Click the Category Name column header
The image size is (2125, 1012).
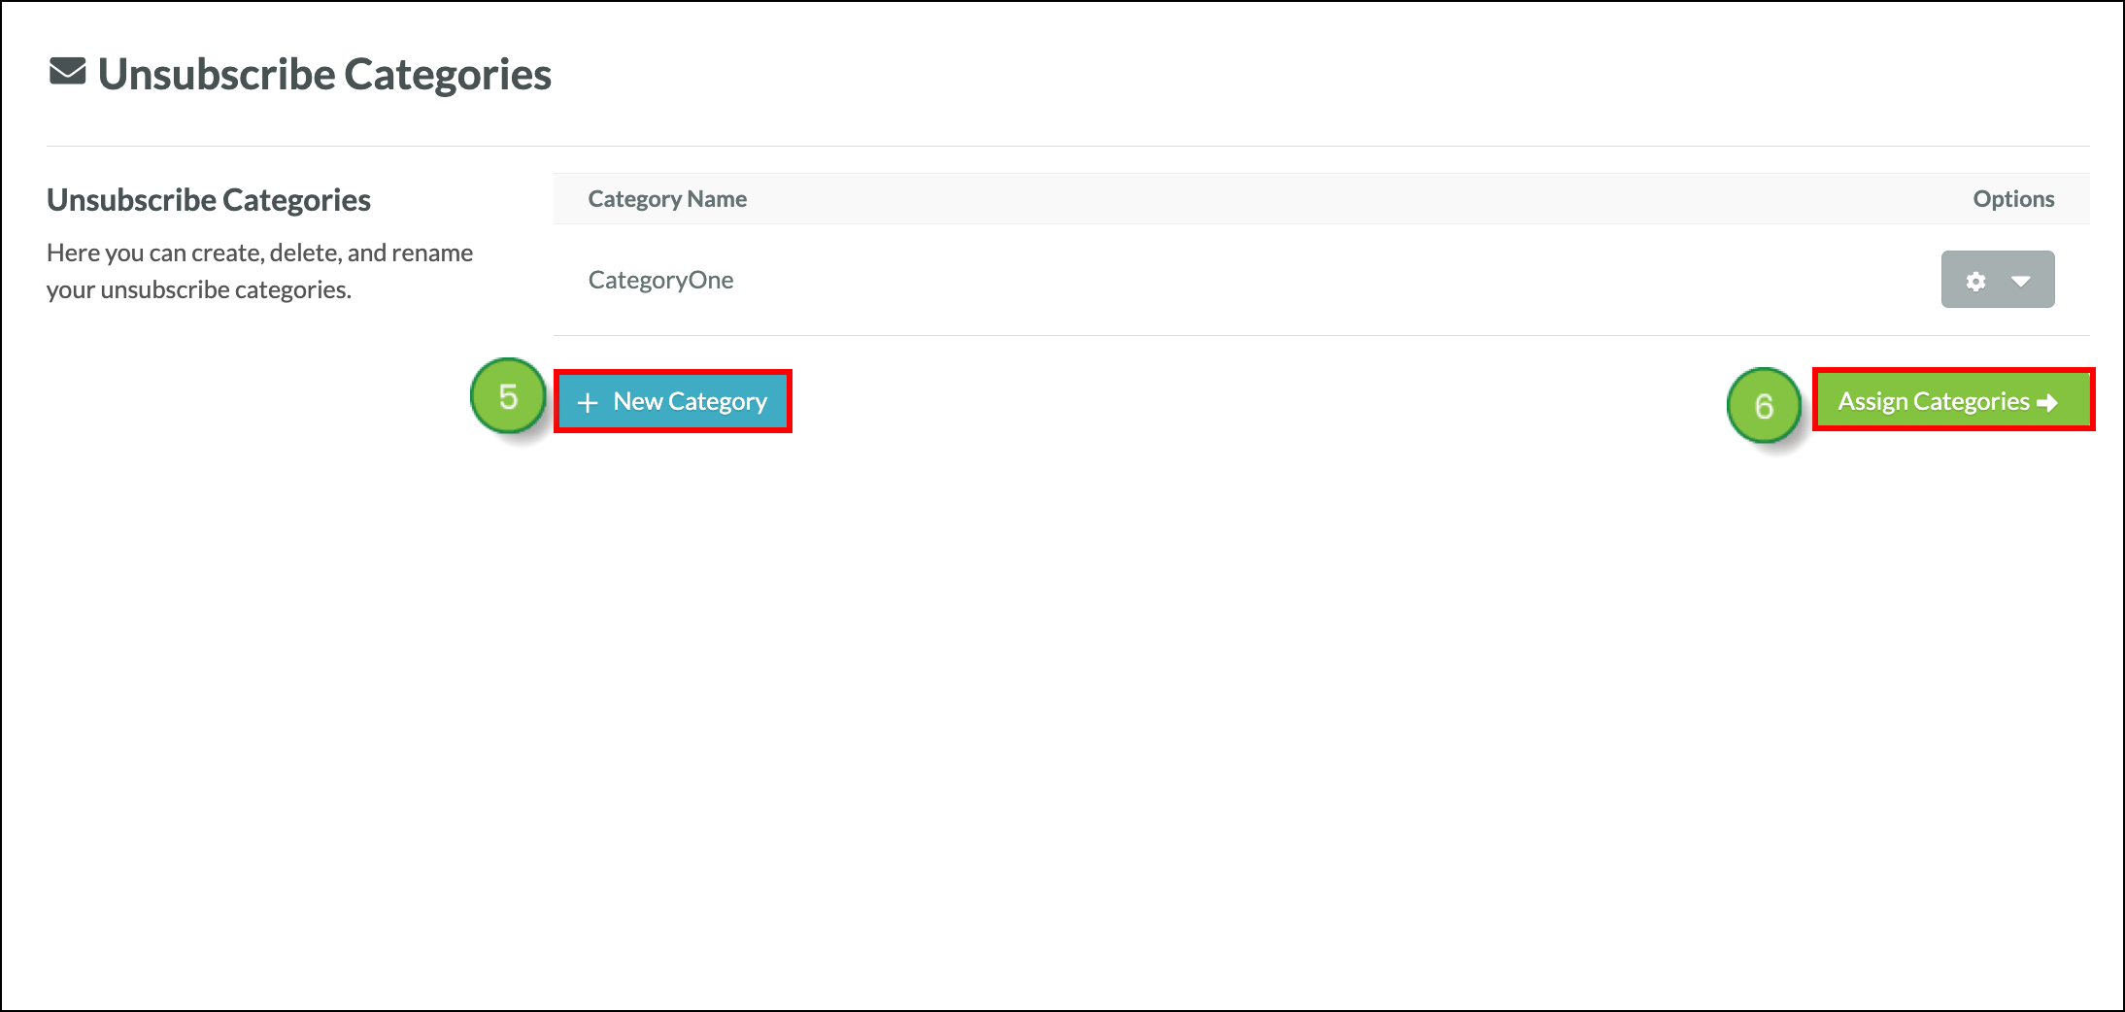click(667, 199)
